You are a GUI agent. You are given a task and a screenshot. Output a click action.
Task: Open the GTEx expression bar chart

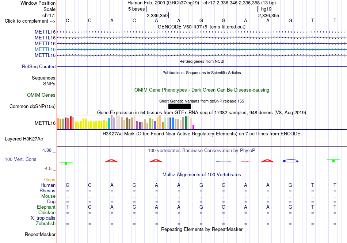pyautogui.click(x=126, y=122)
